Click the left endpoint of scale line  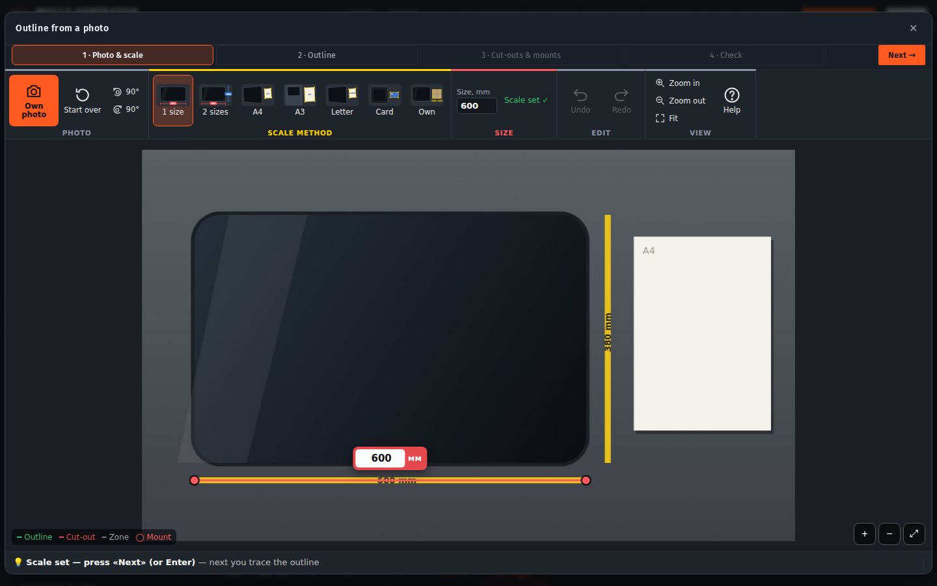[195, 481]
